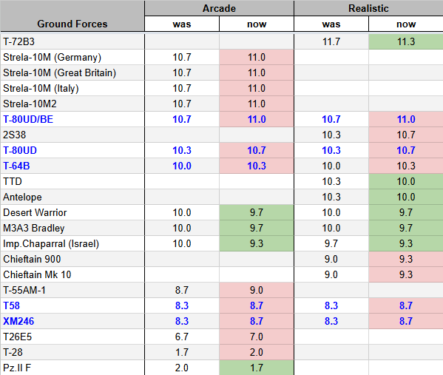Click Chieftain 900 Realistic now value 9.3
The width and height of the screenshot is (443, 375).
[406, 259]
